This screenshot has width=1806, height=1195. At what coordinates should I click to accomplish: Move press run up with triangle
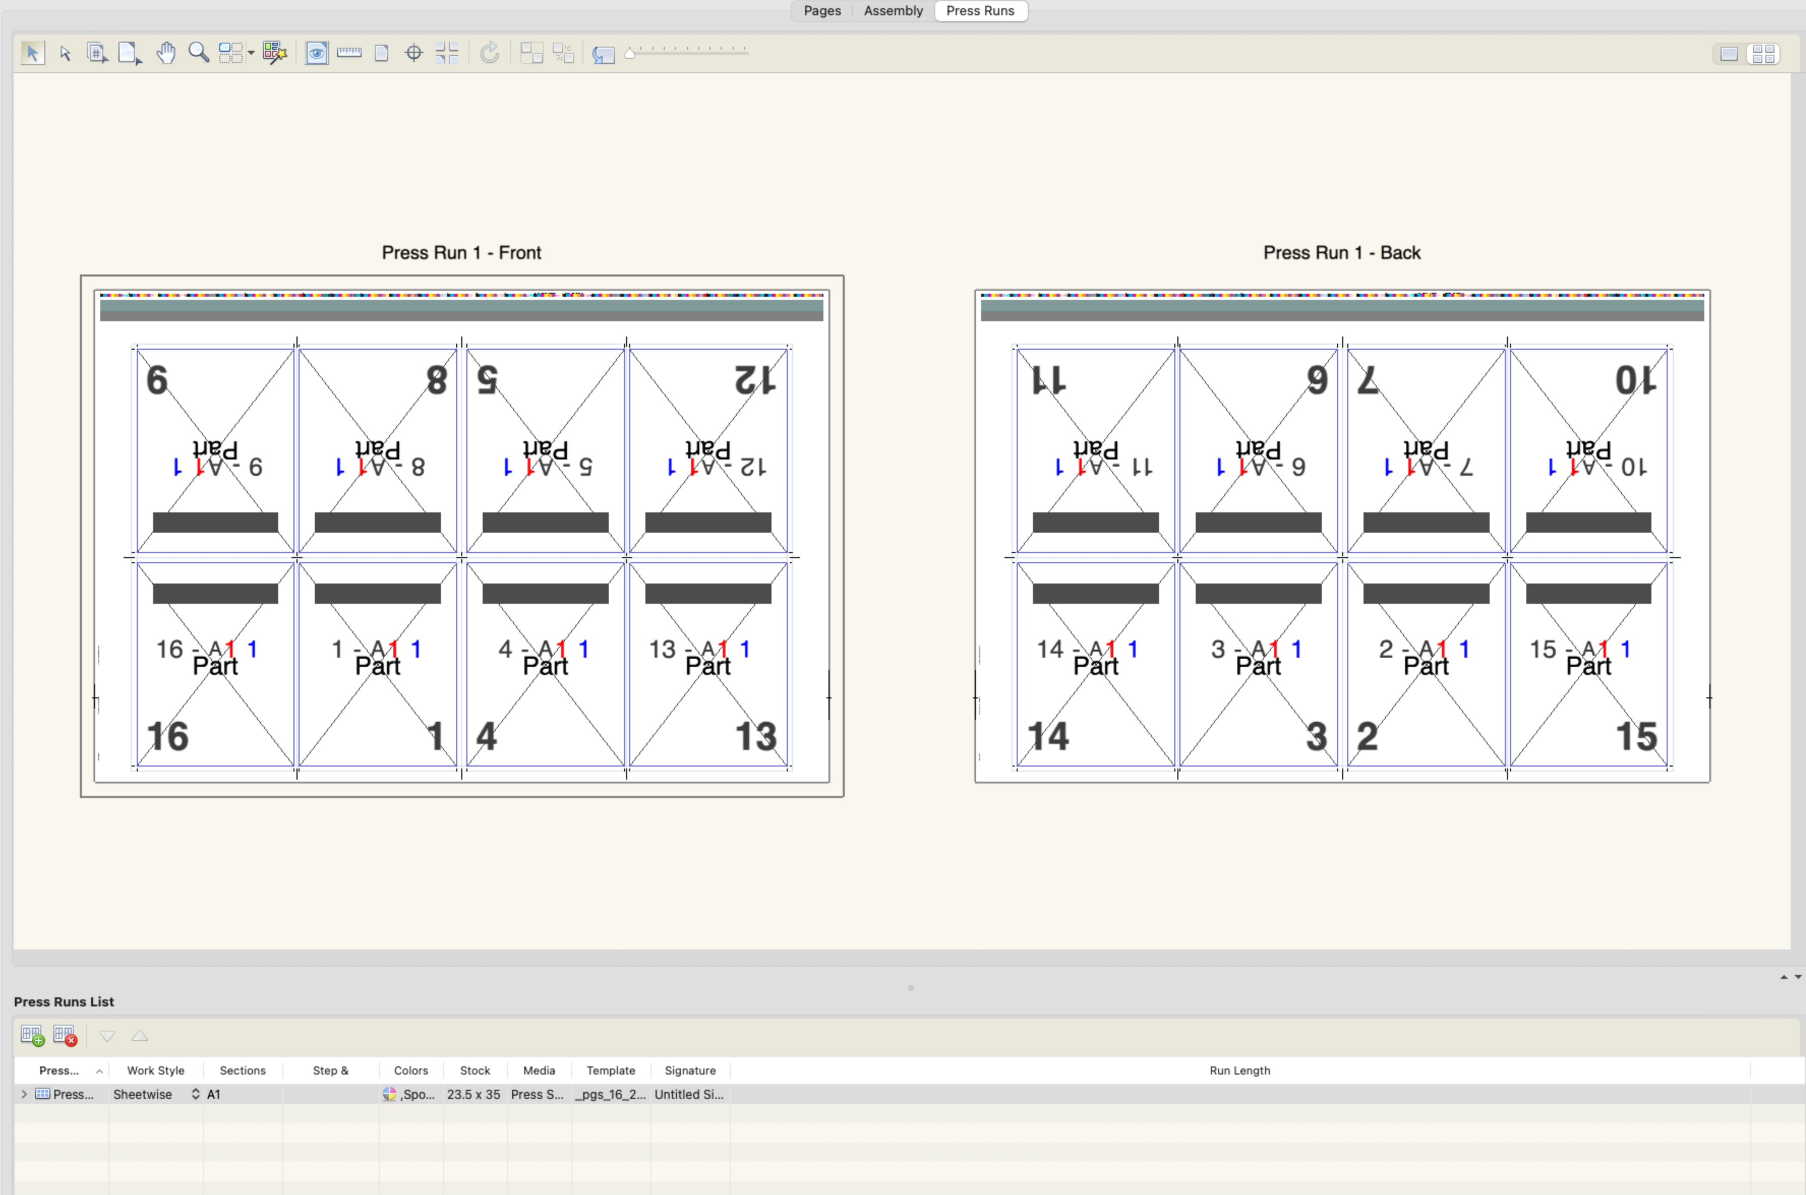[x=139, y=1036]
